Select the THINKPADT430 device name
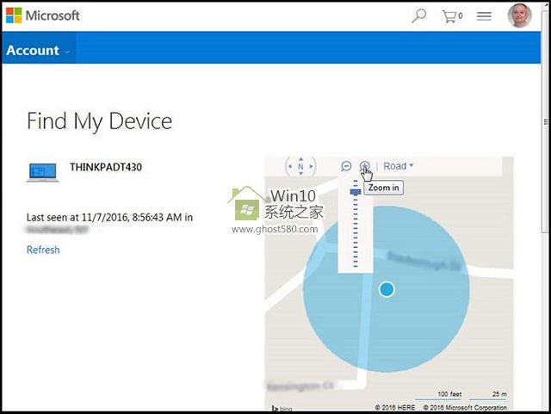This screenshot has width=551, height=414. pyautogui.click(x=106, y=167)
